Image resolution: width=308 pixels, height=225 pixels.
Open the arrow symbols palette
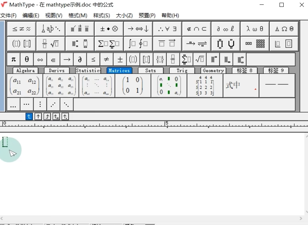click(138, 29)
